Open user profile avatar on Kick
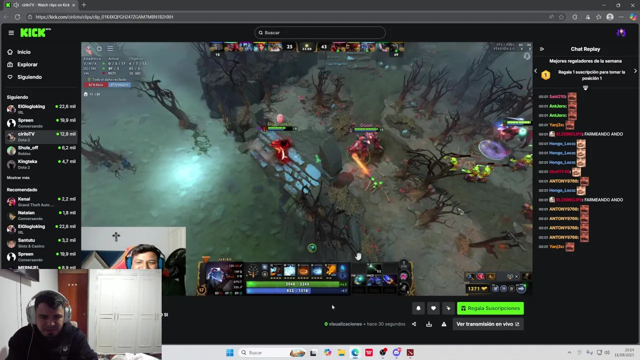Screen dimensions: 640x360 (x=621, y=32)
